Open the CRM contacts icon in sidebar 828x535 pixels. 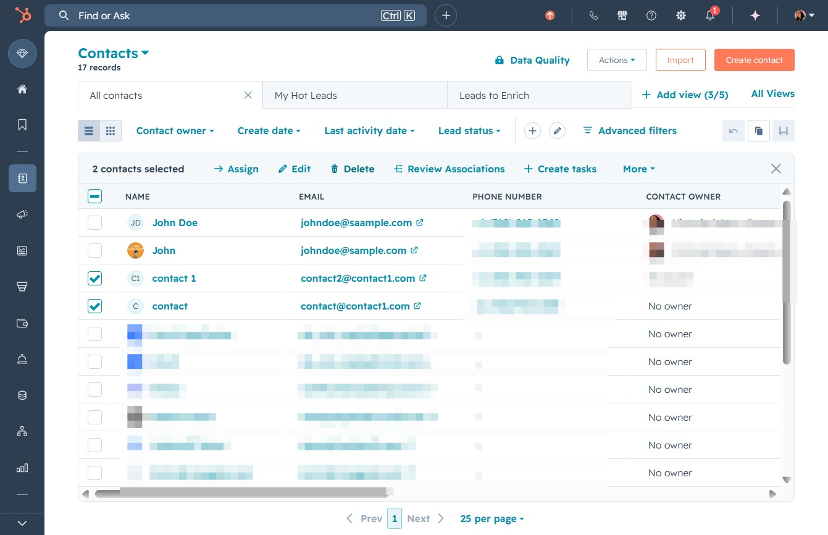click(x=22, y=179)
